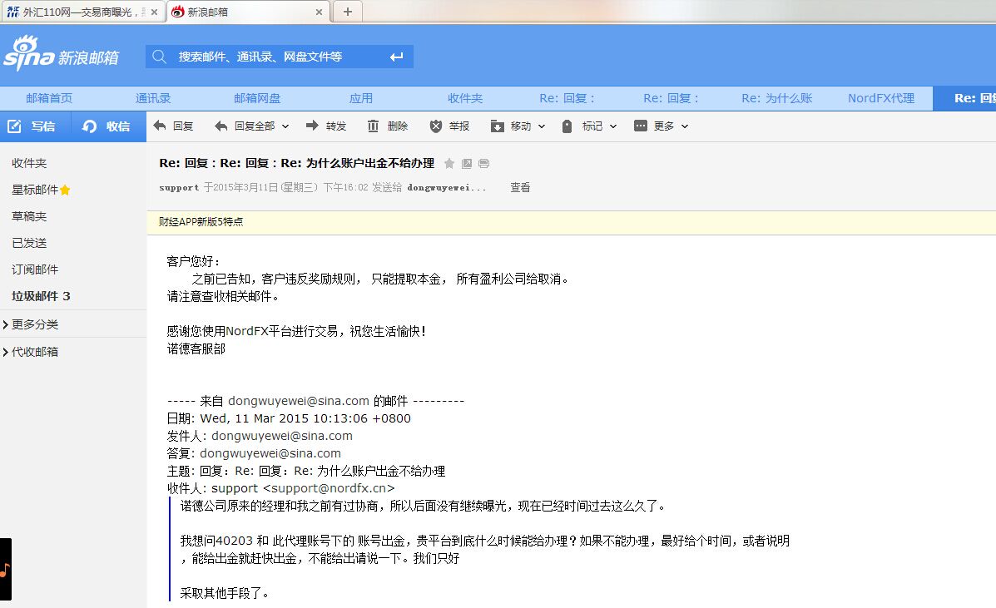996x608 pixels.
Task: Switch to the 通讯录 contacts tab
Action: (153, 98)
